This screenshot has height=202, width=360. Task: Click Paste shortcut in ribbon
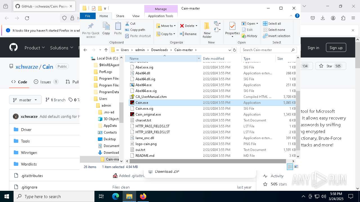click(x=138, y=36)
